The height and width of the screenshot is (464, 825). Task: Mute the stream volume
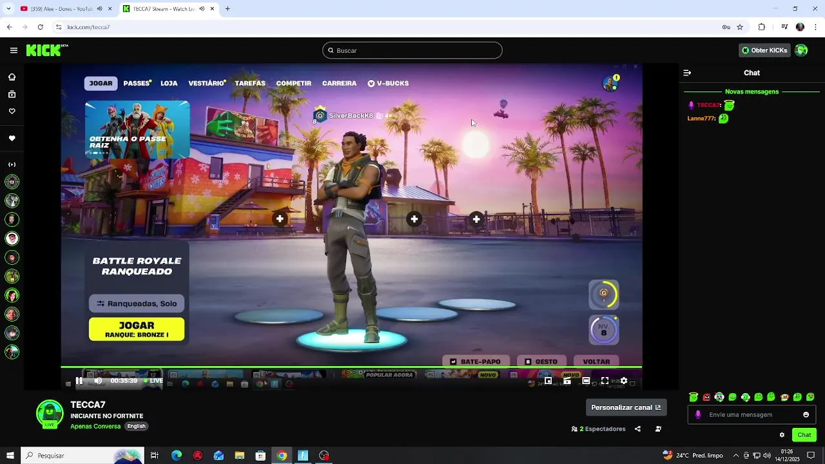pyautogui.click(x=98, y=381)
